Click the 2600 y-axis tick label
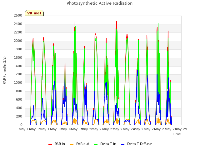The height and width of the screenshot is (150, 200). (18, 15)
